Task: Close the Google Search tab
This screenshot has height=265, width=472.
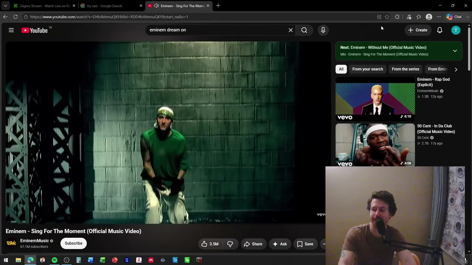Action: (141, 6)
